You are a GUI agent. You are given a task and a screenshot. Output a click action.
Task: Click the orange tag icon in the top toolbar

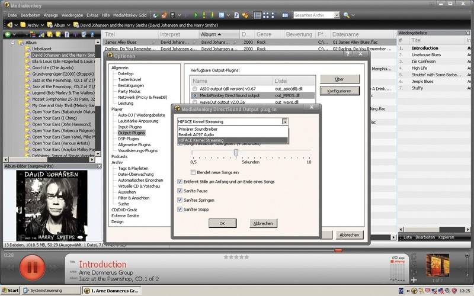coord(245,15)
